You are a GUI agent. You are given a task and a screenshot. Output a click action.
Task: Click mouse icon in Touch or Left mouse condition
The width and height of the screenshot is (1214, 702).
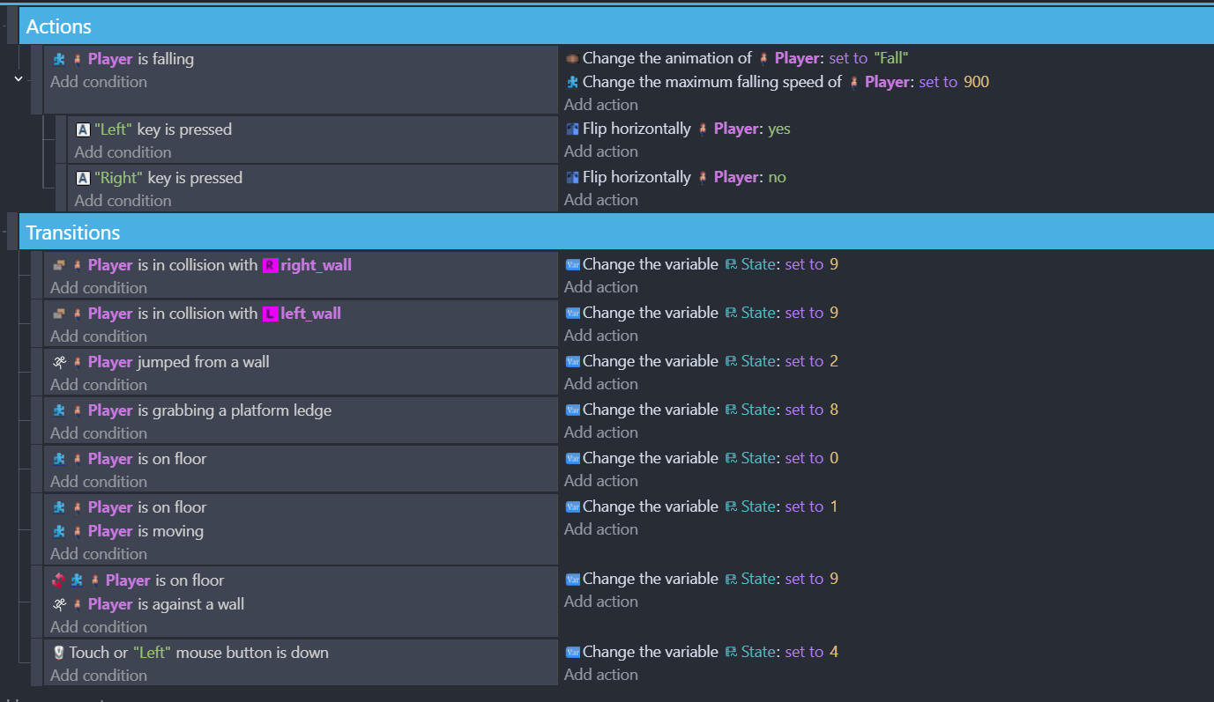[x=59, y=653]
